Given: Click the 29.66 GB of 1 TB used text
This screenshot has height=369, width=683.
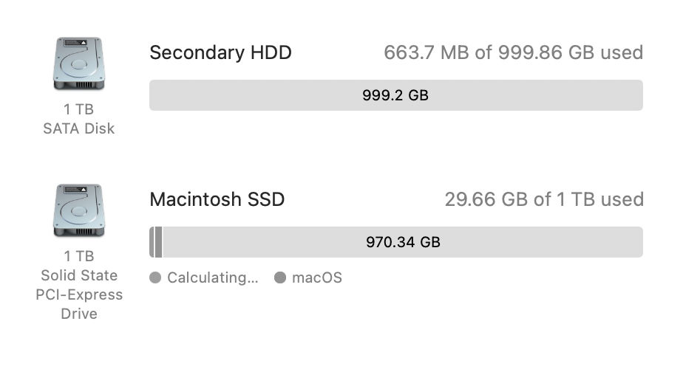Looking at the screenshot, I should (543, 199).
